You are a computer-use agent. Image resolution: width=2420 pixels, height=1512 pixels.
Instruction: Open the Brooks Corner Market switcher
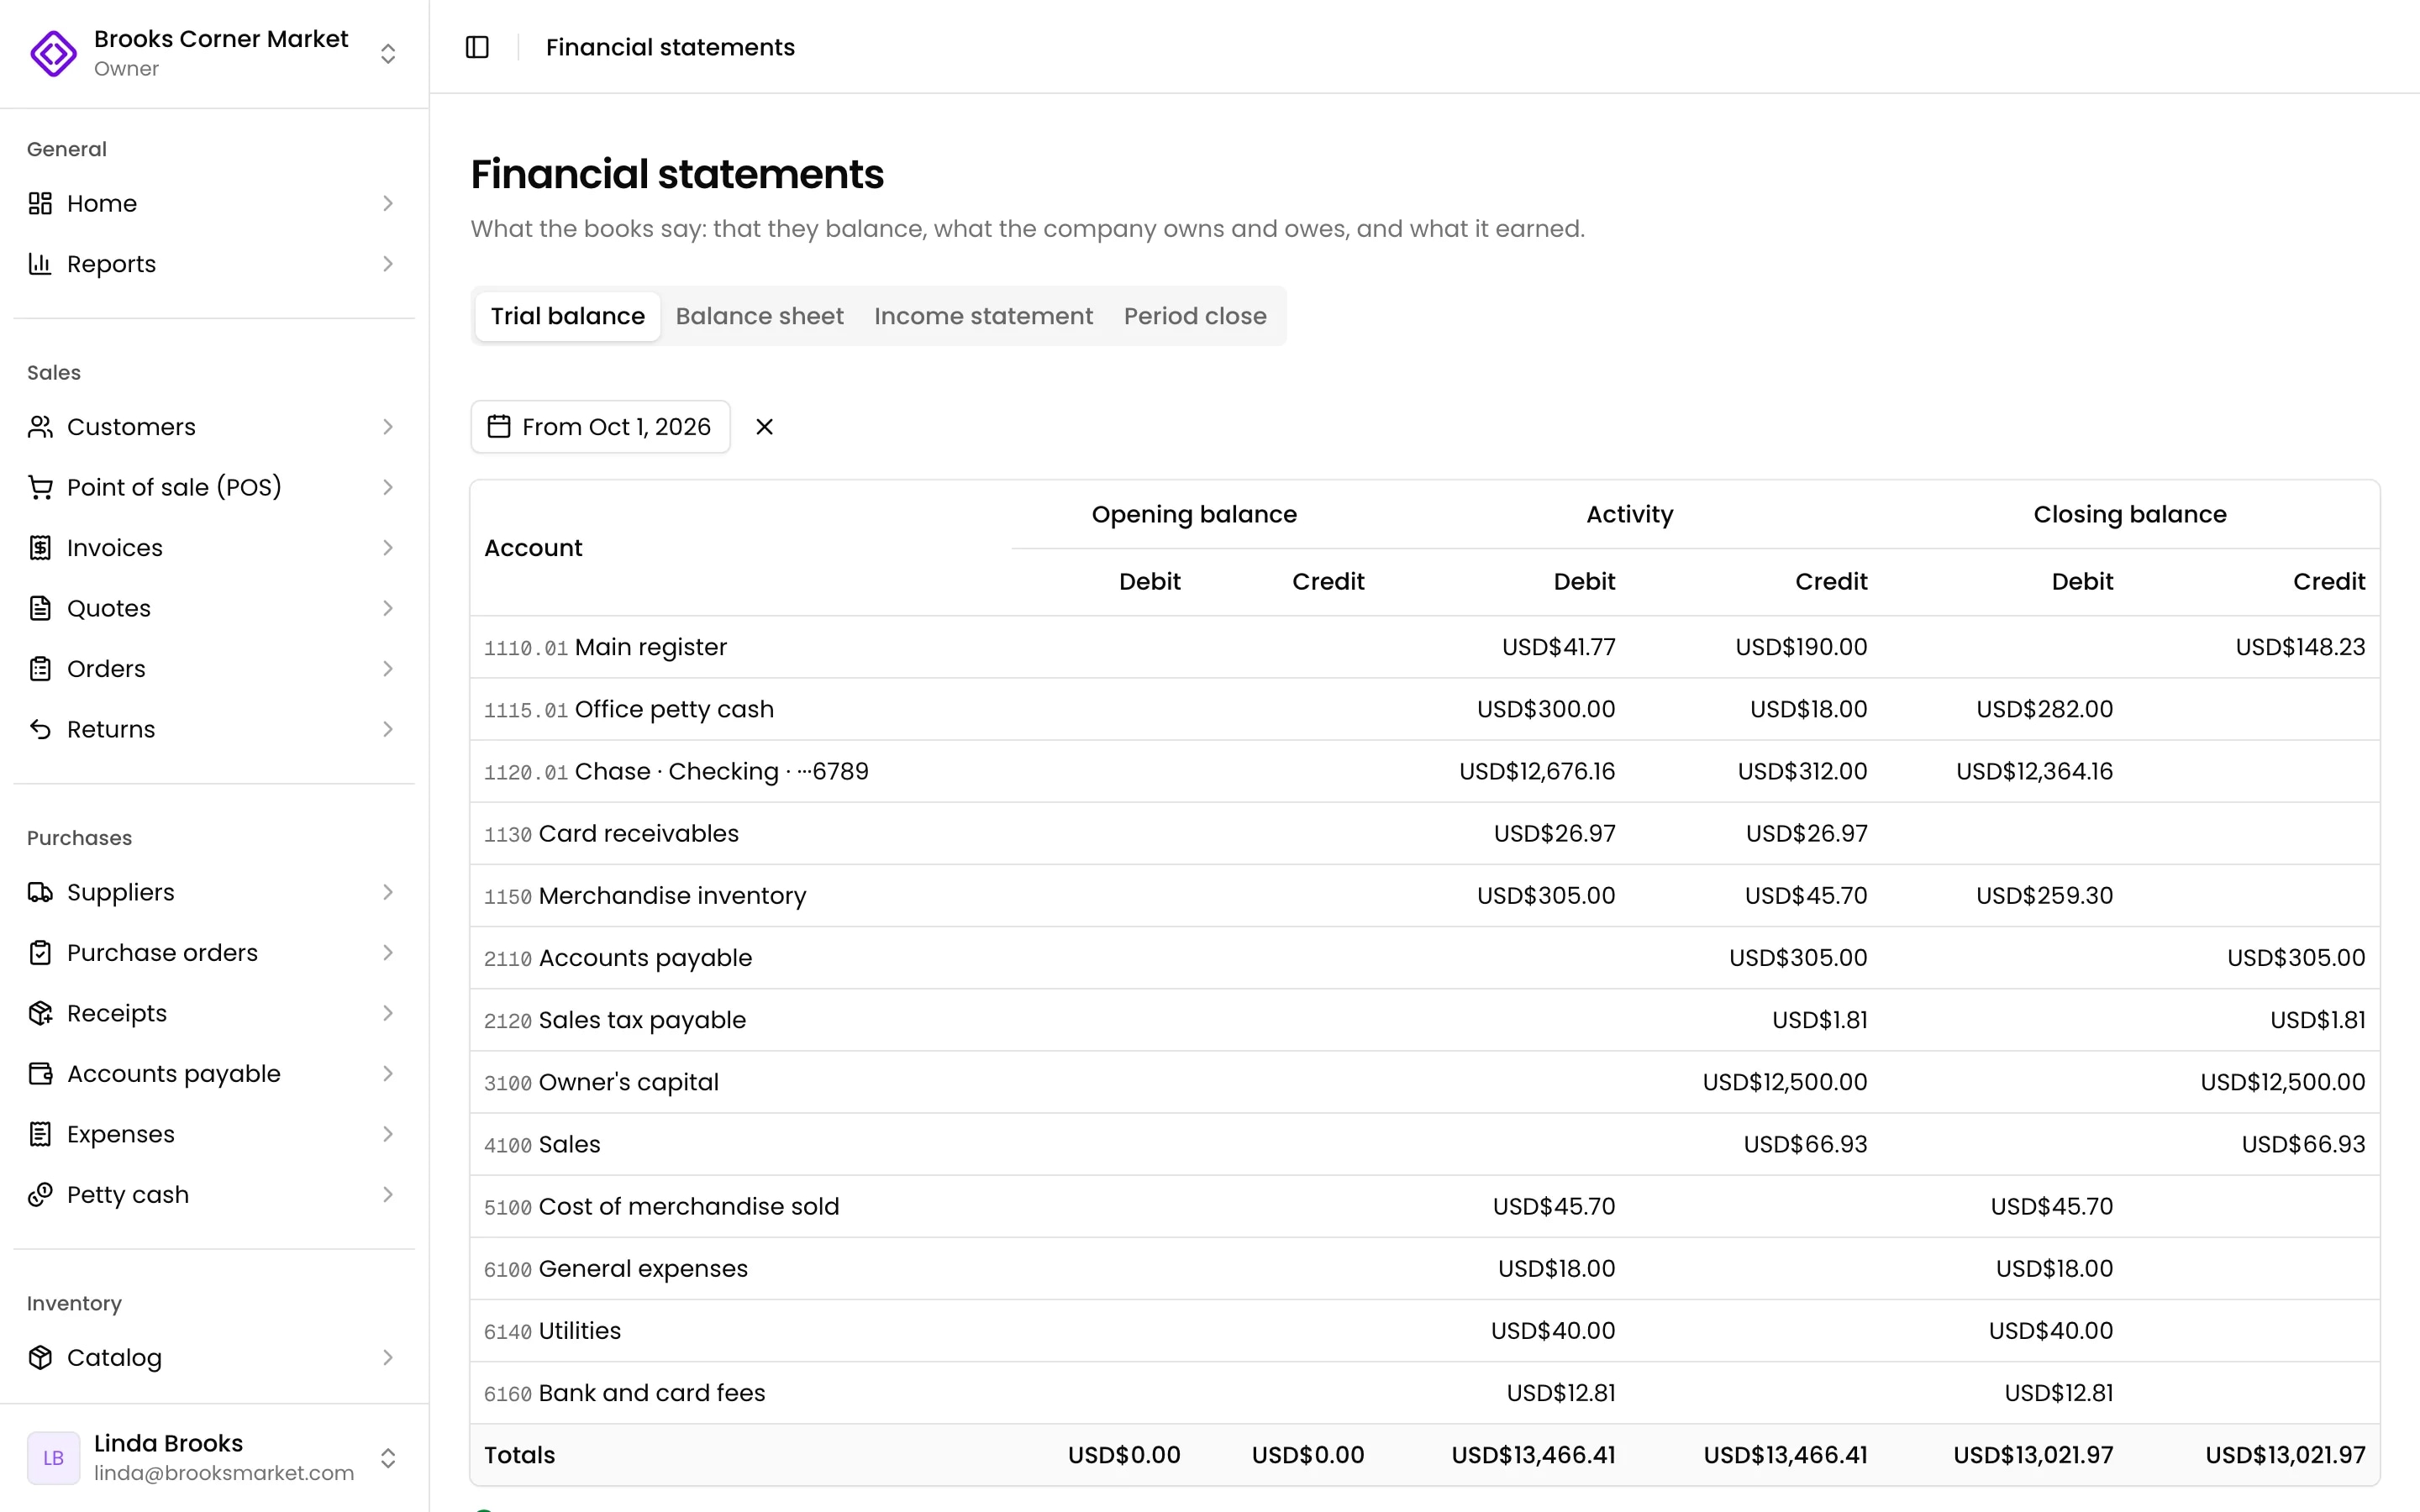pos(214,53)
